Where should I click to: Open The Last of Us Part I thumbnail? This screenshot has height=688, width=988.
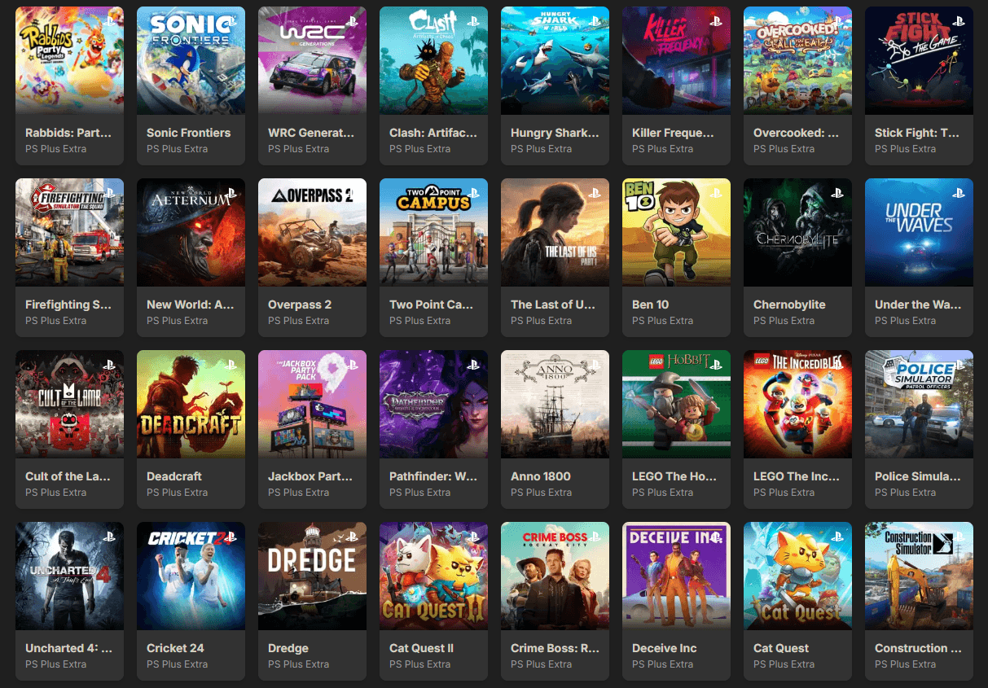tap(555, 232)
